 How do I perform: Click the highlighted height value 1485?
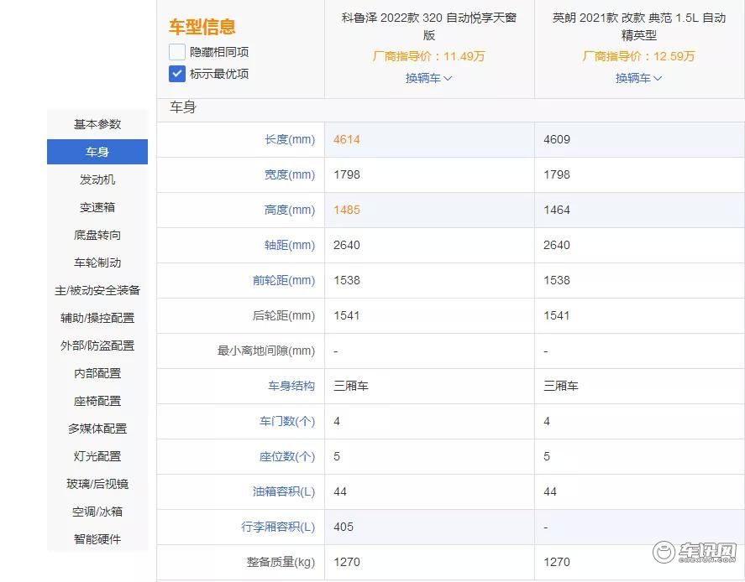346,210
